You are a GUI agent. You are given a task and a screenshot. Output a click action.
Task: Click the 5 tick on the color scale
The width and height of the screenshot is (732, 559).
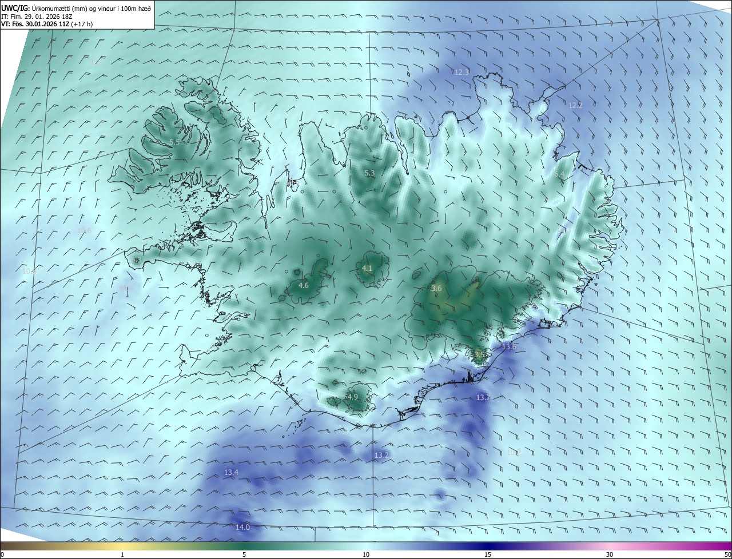tap(244, 555)
